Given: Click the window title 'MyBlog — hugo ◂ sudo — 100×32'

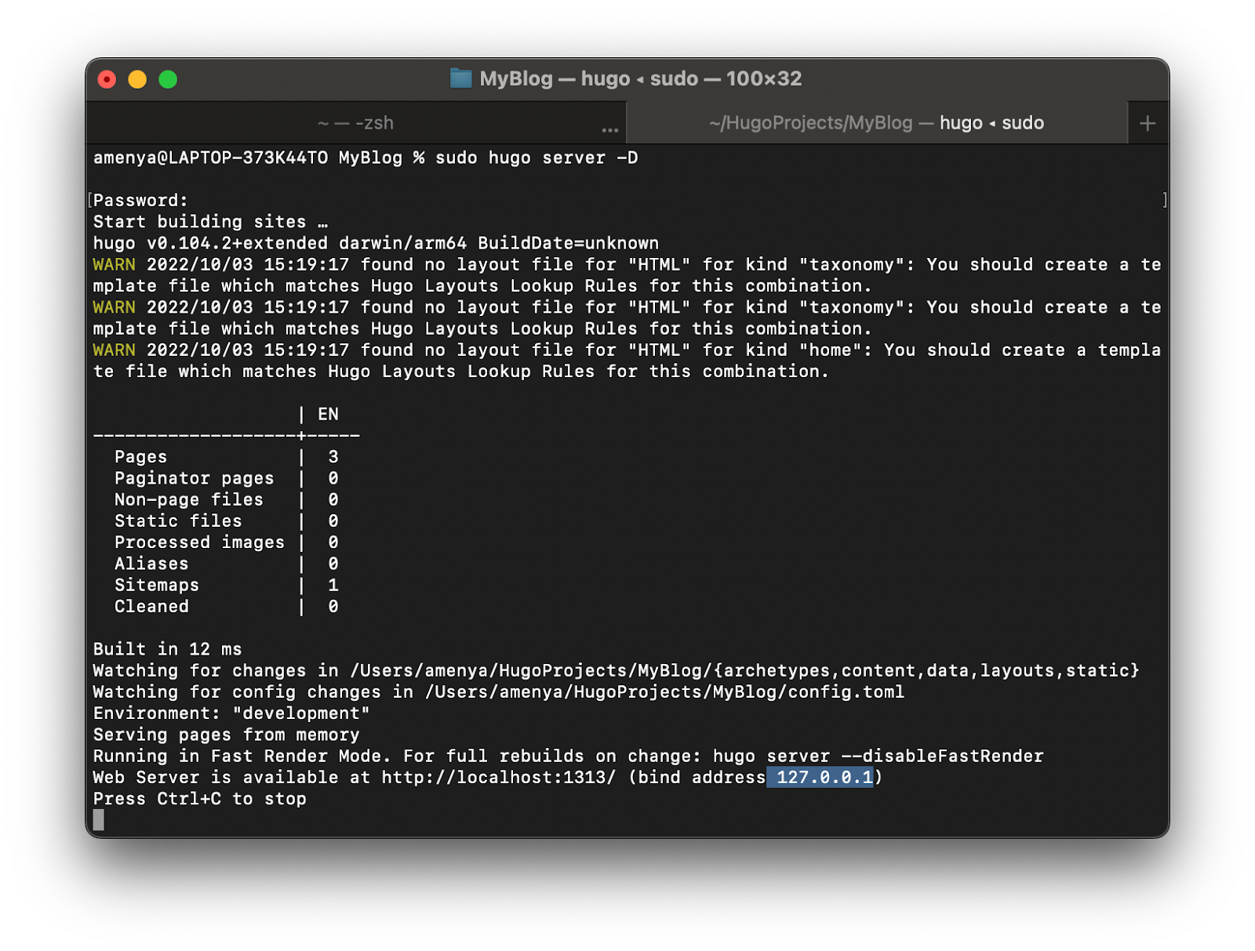Looking at the screenshot, I should pyautogui.click(x=640, y=78).
